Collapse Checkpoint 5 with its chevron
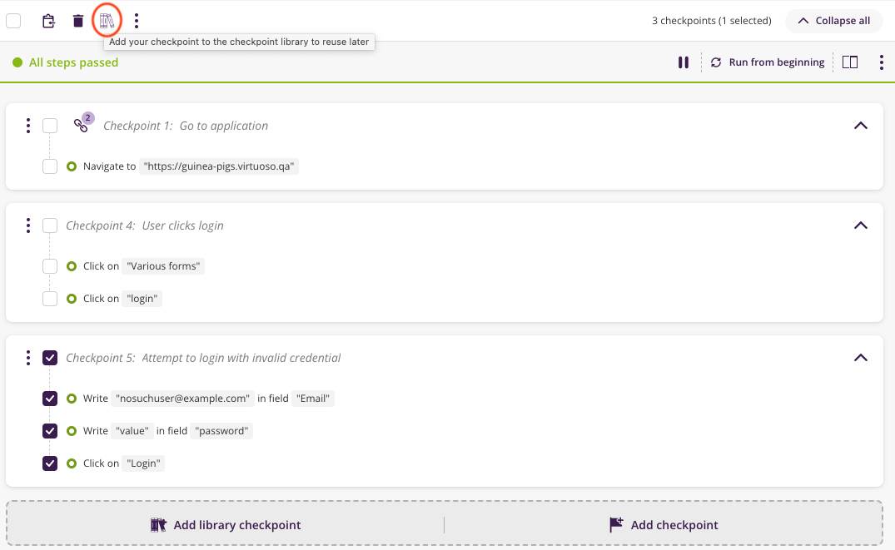895x550 pixels. [x=861, y=358]
